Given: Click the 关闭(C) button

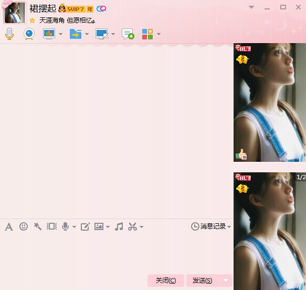Looking at the screenshot, I should [166, 281].
